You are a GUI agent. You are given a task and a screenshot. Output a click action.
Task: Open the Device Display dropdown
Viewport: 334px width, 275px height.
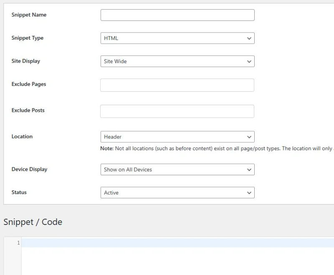pos(177,169)
